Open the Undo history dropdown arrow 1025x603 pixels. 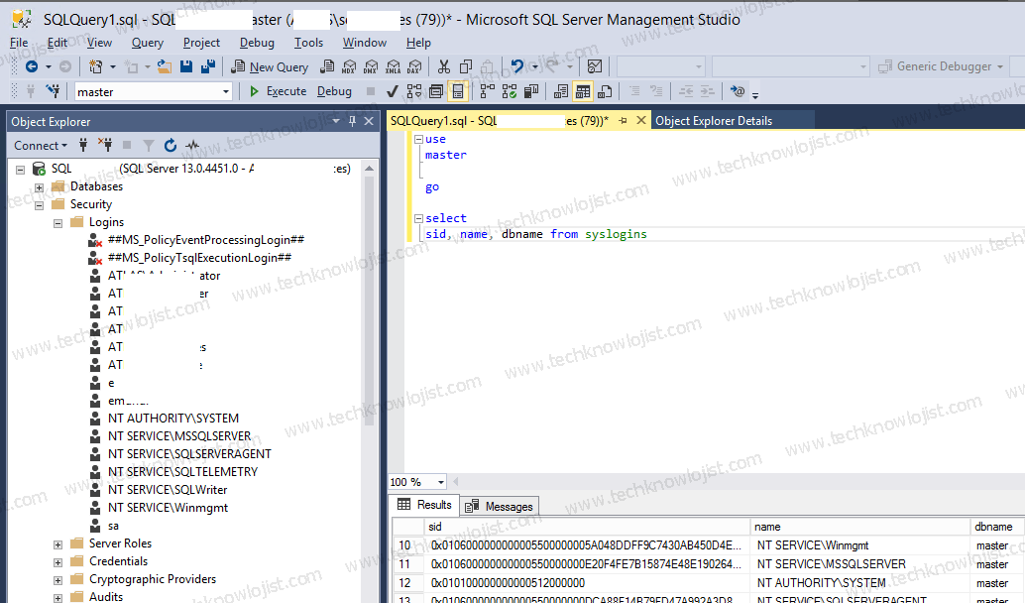click(534, 66)
